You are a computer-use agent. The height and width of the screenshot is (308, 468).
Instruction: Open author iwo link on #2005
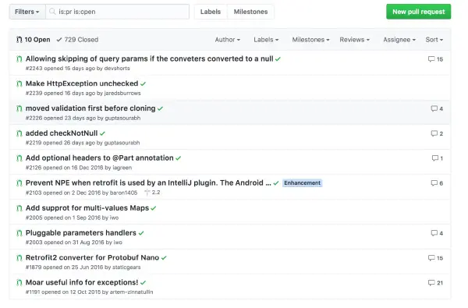[114, 218]
